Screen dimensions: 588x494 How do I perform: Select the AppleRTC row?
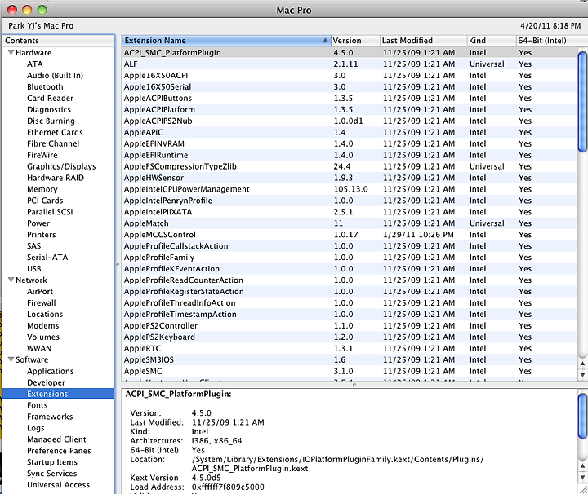point(350,348)
